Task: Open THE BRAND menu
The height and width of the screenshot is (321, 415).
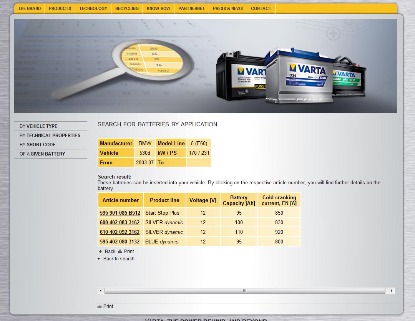Action: point(29,8)
